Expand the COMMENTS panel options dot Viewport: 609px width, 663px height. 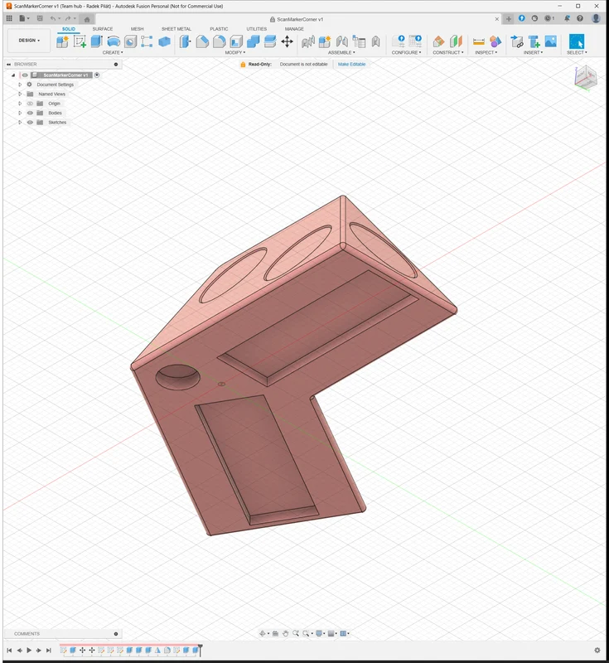(116, 633)
